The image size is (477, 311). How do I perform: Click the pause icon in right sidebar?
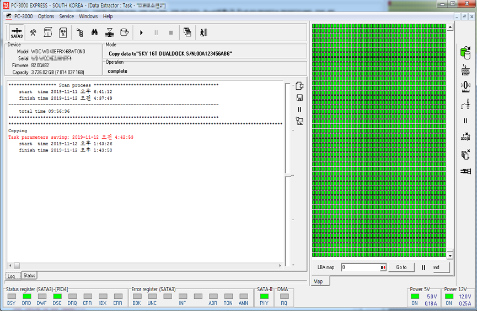(x=465, y=121)
